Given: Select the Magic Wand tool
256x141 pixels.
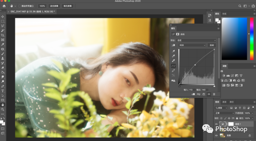Looking at the screenshot, I should coord(3,31).
